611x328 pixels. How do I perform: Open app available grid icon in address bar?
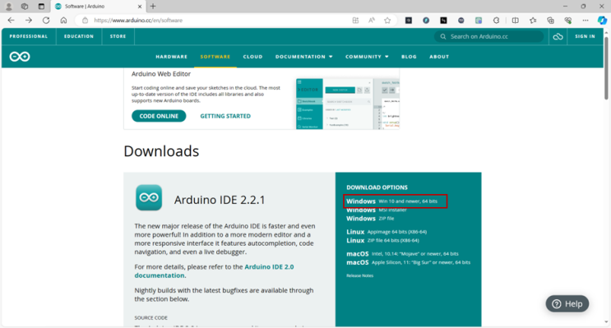(355, 21)
